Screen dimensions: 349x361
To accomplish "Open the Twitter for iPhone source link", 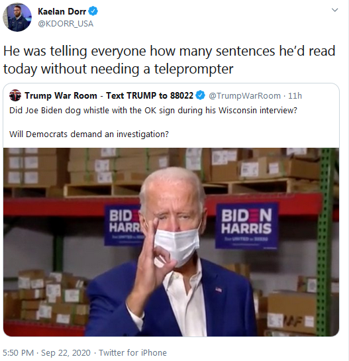I will (x=132, y=352).
